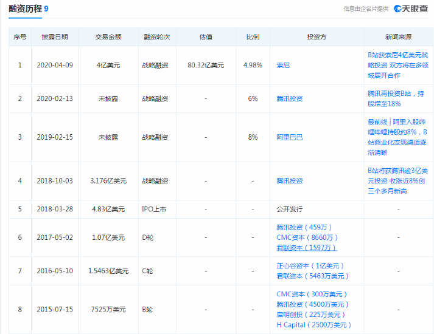Open CMC资本（300万美元）investor link
This screenshot has height=334, width=434.
(x=312, y=295)
